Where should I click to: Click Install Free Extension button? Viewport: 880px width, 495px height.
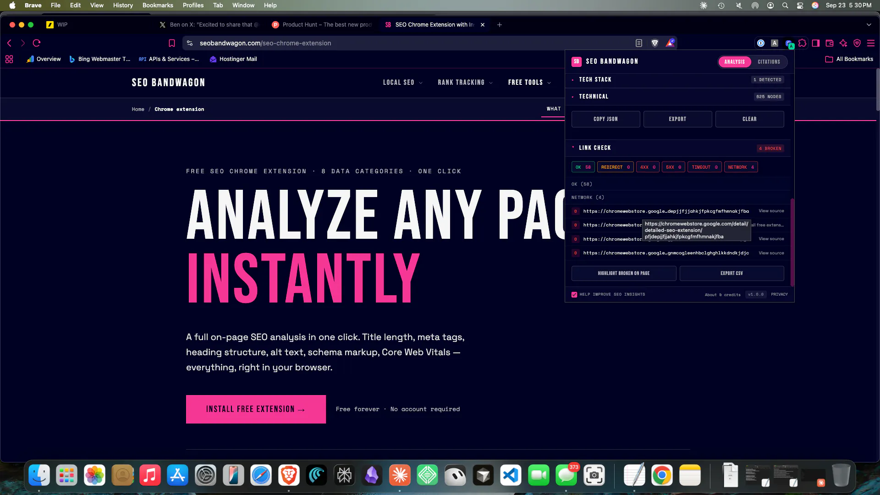tap(256, 409)
